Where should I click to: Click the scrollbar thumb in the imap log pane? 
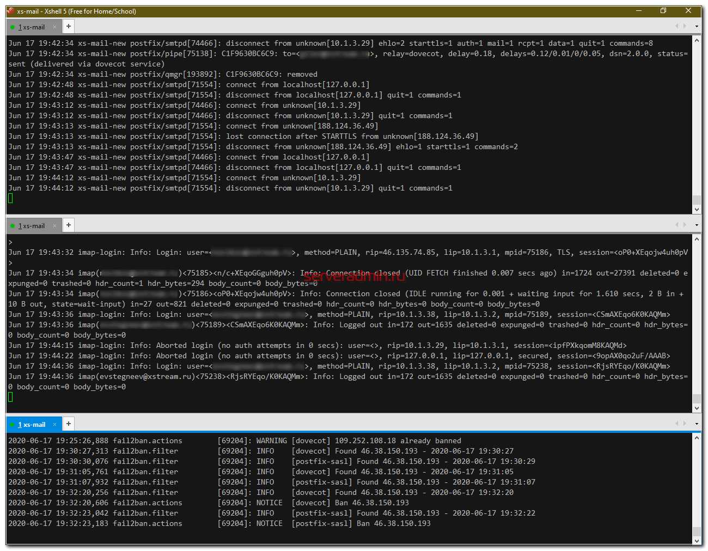(x=697, y=399)
